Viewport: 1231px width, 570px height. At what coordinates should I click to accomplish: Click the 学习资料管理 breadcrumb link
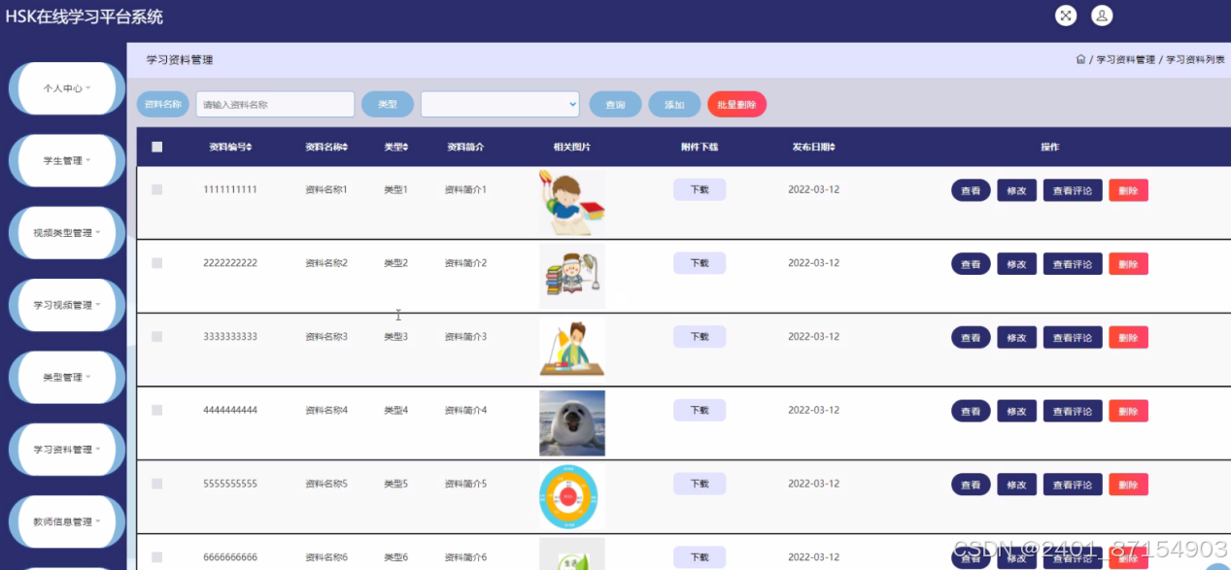1126,59
